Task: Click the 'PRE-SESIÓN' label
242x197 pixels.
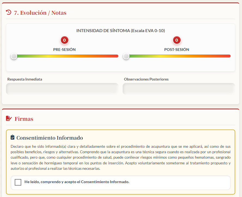Action: pyautogui.click(x=64, y=50)
